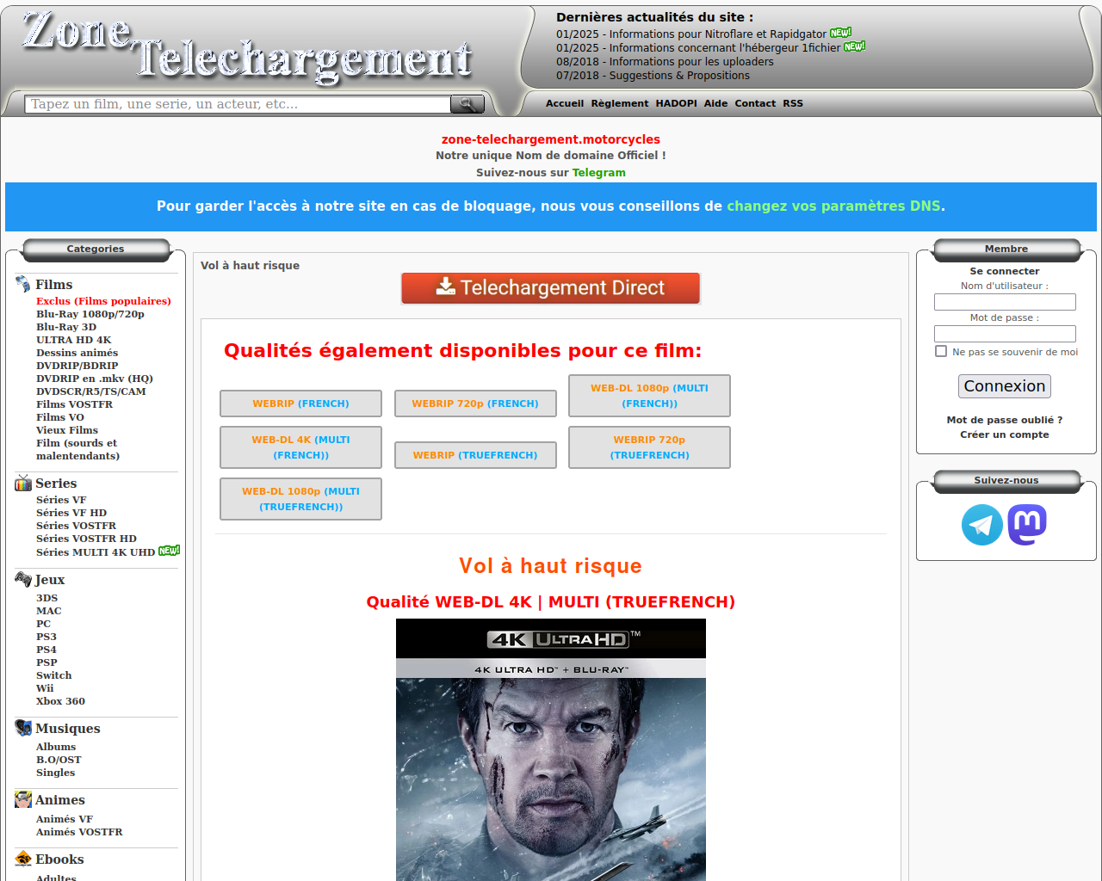Open Règlement in the top menu
The height and width of the screenshot is (881, 1102).
point(620,103)
